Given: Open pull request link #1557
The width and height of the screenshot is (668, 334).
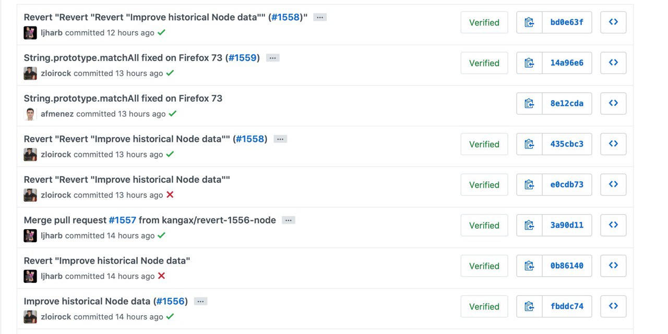Looking at the screenshot, I should coord(123,220).
